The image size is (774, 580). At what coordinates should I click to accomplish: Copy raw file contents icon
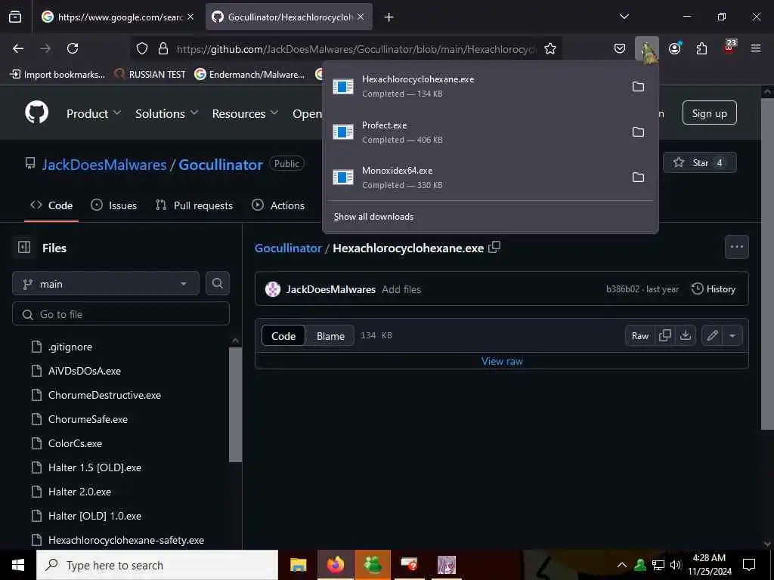(x=665, y=335)
